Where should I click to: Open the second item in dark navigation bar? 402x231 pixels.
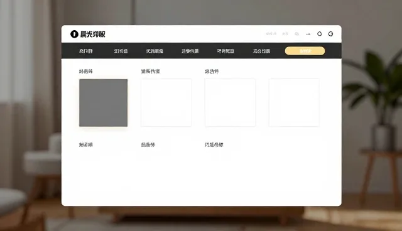click(121, 51)
